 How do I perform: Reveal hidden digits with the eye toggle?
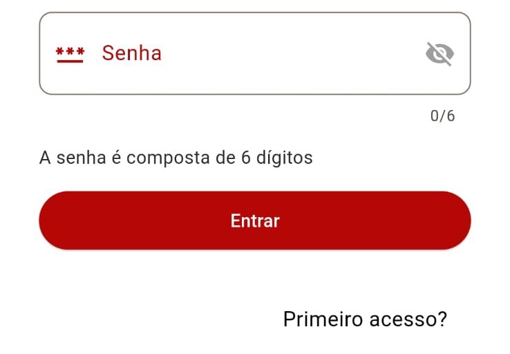coord(440,53)
